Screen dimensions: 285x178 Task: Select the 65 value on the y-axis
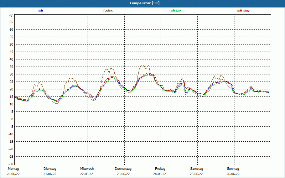(x=11, y=22)
